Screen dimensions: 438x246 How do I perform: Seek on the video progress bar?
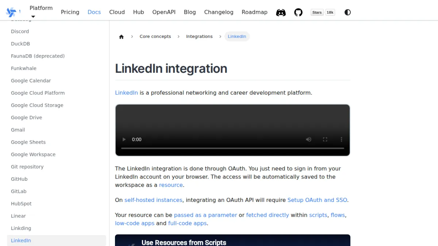coord(233,148)
